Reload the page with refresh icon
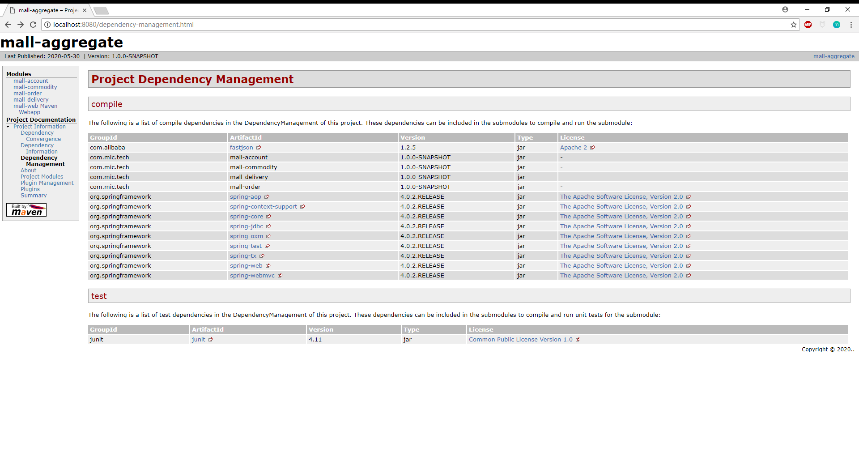859x469 pixels. point(33,25)
